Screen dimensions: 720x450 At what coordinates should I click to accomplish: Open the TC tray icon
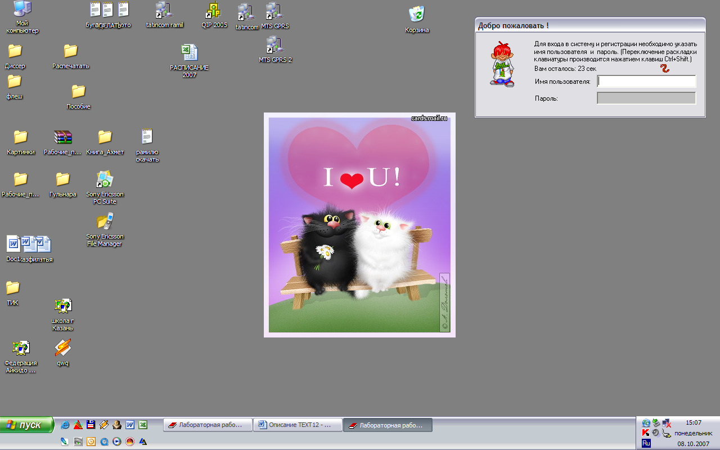646,423
